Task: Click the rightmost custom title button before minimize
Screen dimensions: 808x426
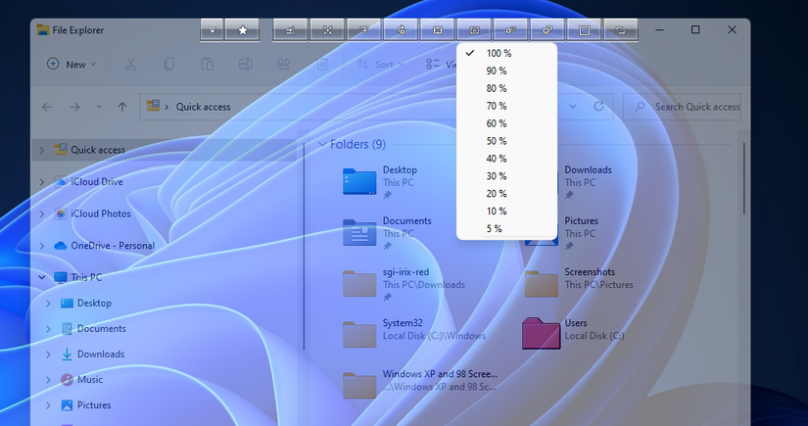Action: [620, 30]
